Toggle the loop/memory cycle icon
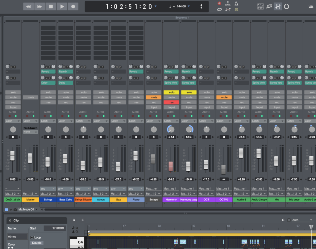The width and height of the screenshot is (316, 249). click(x=219, y=10)
